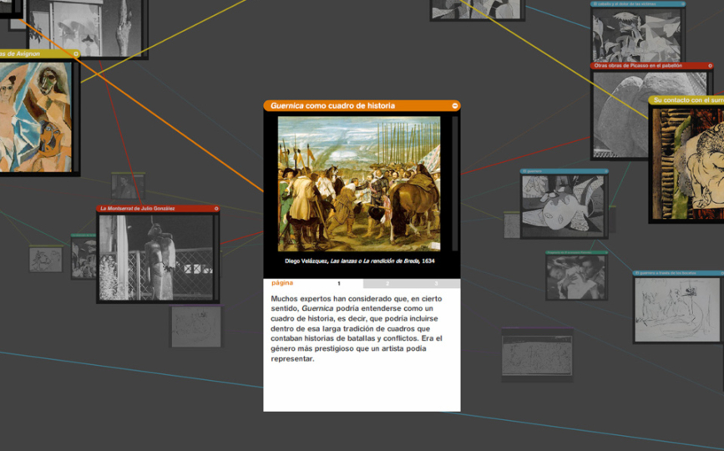
Task: Select the El caballo y el dolor title bar
Action: pyautogui.click(x=638, y=4)
